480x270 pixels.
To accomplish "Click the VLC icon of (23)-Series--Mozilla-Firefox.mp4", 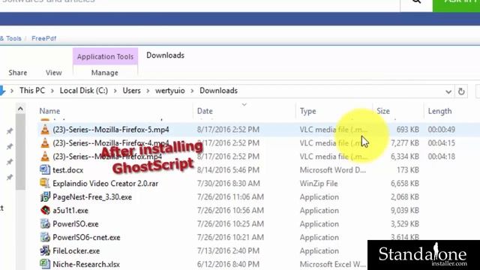I will click(45, 157).
